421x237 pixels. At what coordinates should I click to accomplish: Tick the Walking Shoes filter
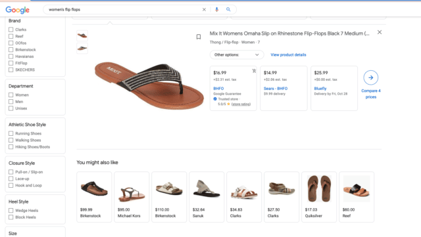[11, 140]
